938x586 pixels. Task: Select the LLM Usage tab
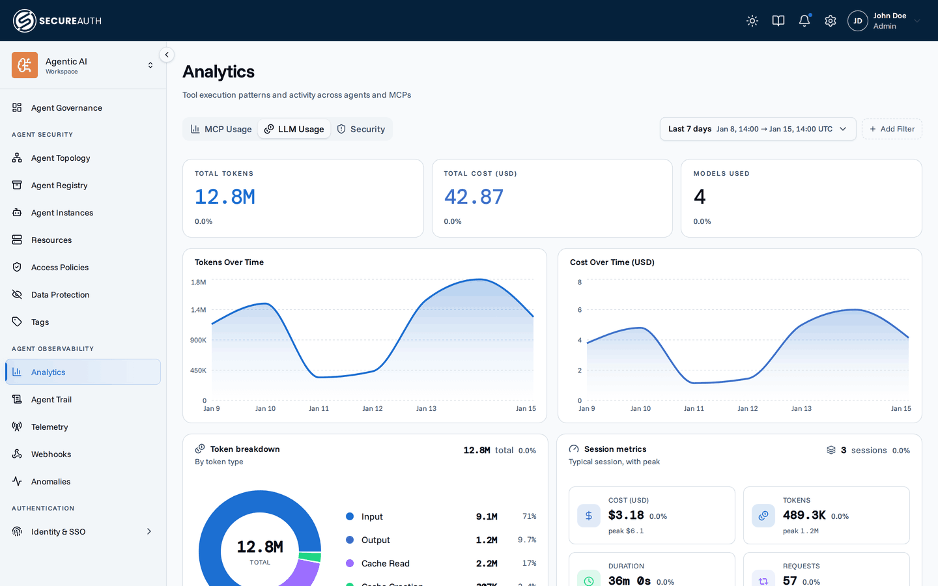click(x=294, y=129)
